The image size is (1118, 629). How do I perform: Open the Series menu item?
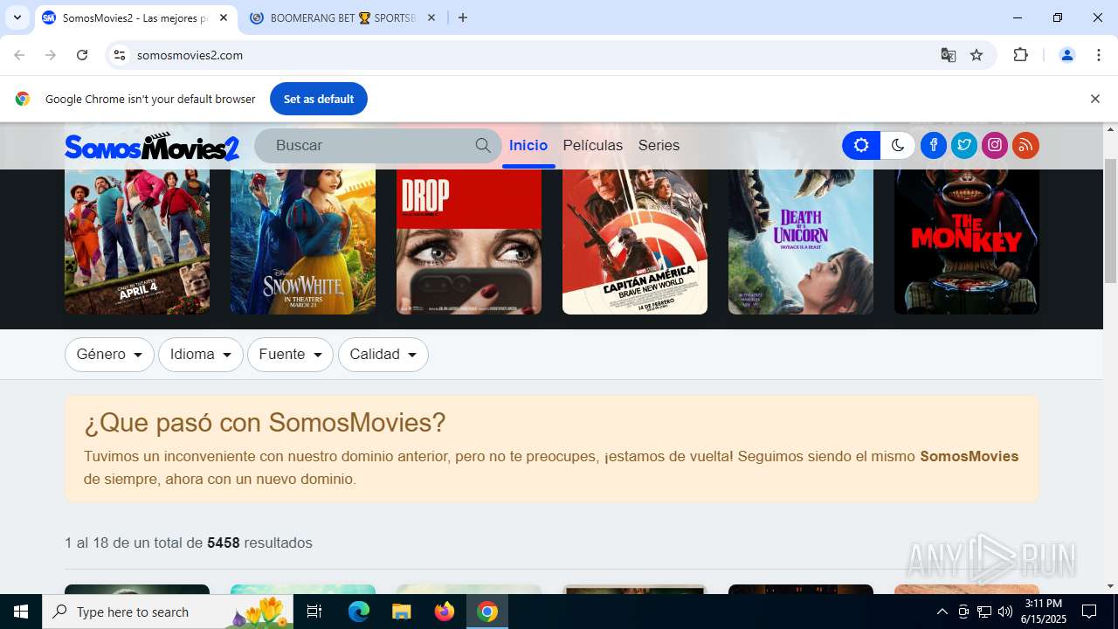coord(659,145)
